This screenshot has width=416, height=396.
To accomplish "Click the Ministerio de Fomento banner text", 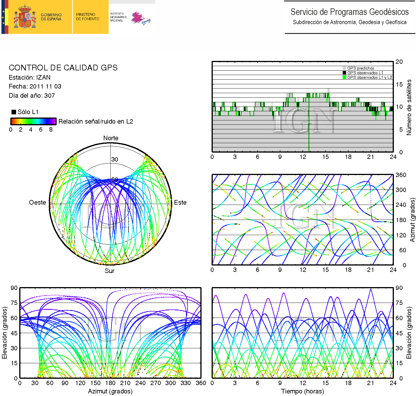I will pyautogui.click(x=87, y=17).
